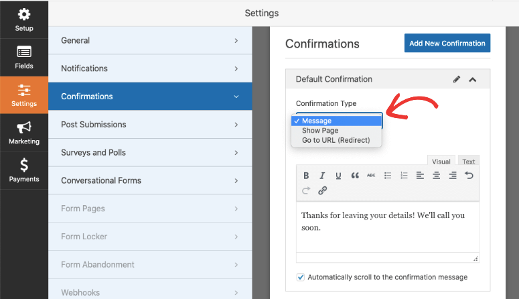
Task: Insert a numbered list
Action: coord(404,176)
